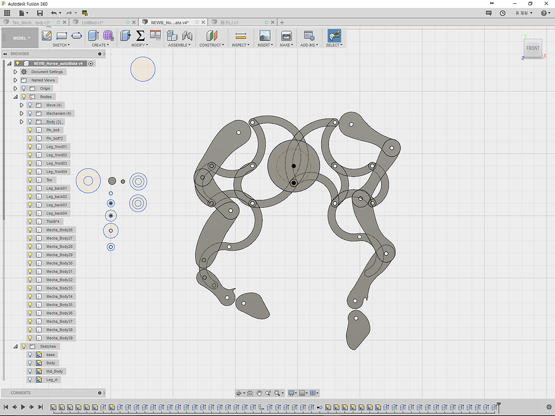This screenshot has height=416, width=555.
Task: Click the Save disk icon
Action: pos(40,12)
